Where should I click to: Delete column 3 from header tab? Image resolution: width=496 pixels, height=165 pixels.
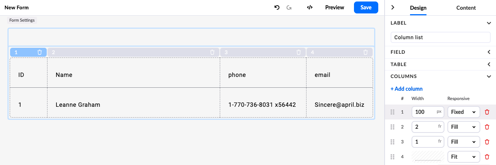click(x=299, y=52)
